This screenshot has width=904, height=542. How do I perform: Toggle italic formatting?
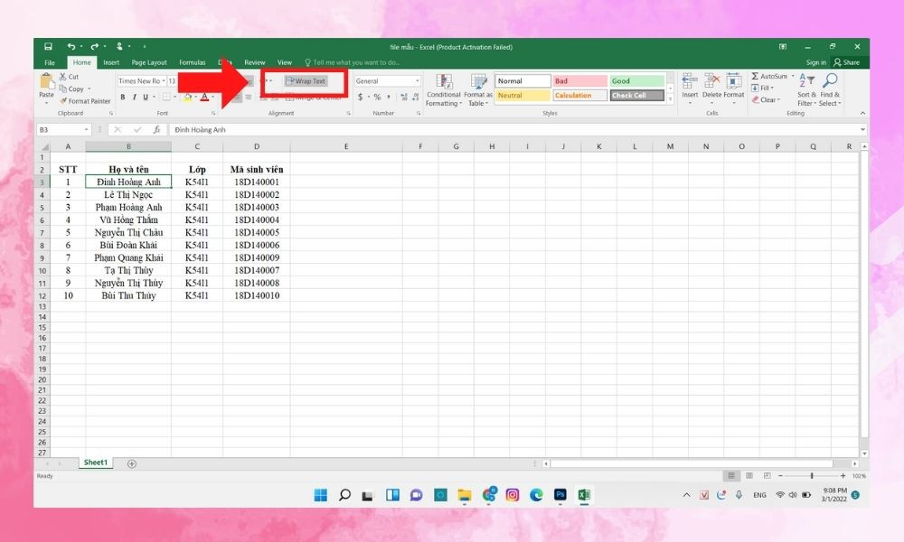134,97
